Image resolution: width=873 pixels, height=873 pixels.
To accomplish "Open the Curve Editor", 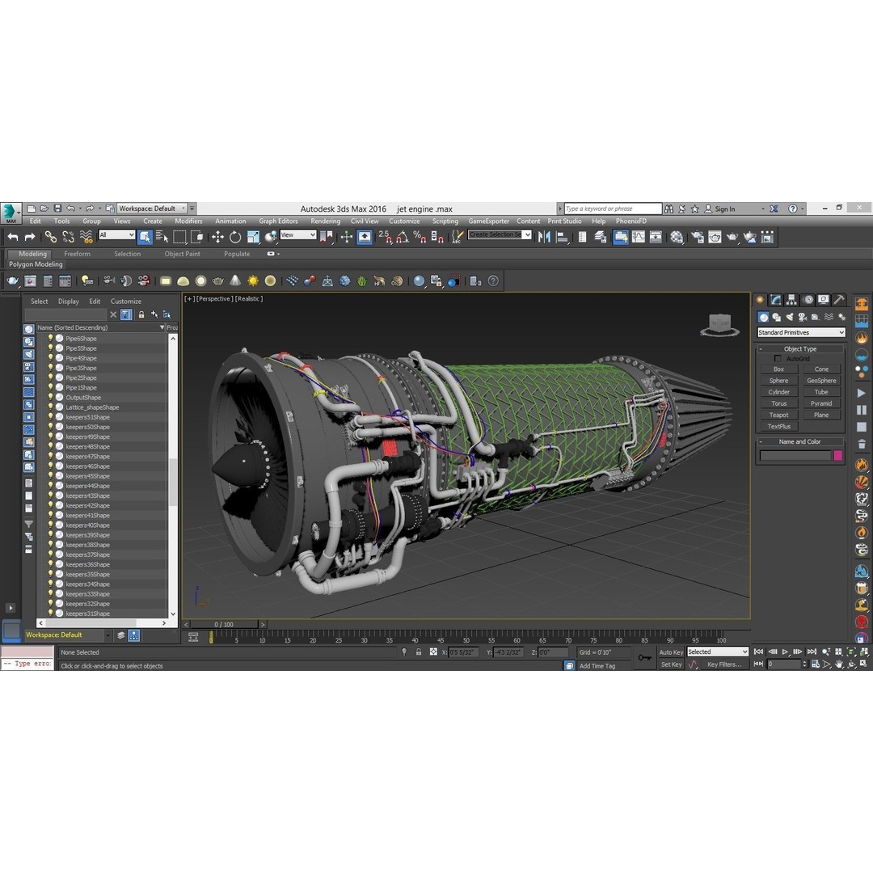I will pyautogui.click(x=638, y=237).
